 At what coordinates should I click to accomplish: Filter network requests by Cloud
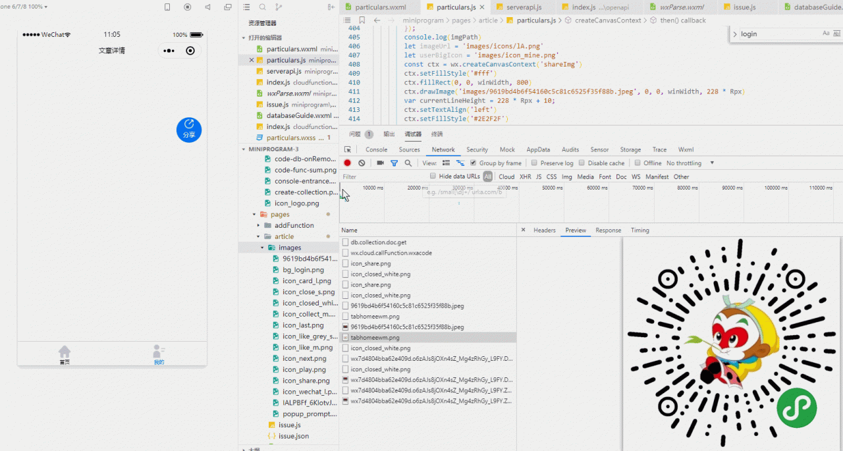(506, 176)
